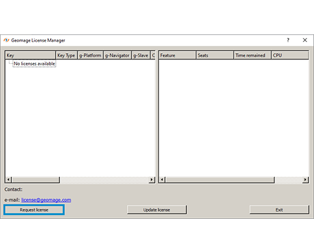This screenshot has width=314, height=252.
Task: Click the g-Slave column header
Action: pos(141,55)
